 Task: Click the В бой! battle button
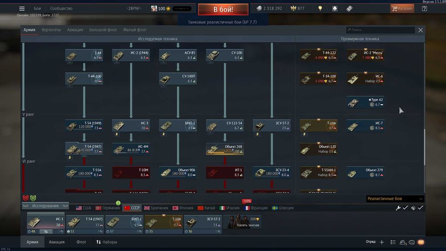coord(223,9)
